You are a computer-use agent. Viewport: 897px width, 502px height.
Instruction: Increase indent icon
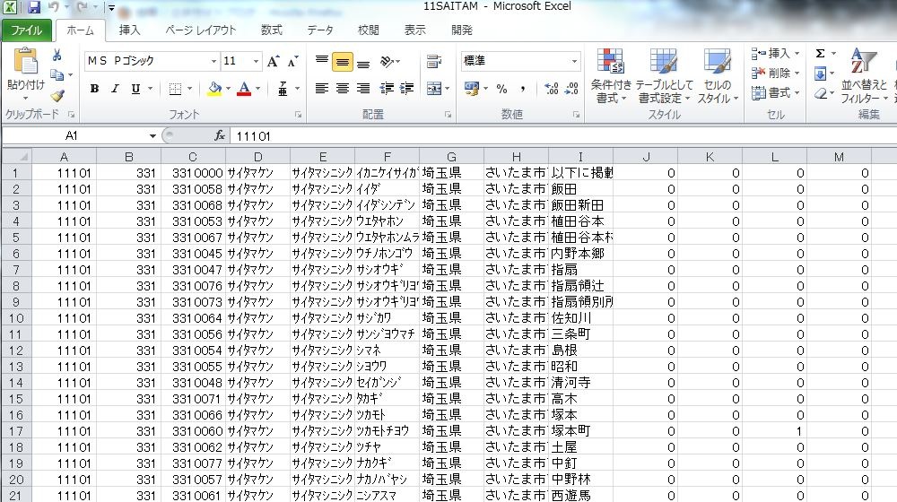[x=406, y=89]
